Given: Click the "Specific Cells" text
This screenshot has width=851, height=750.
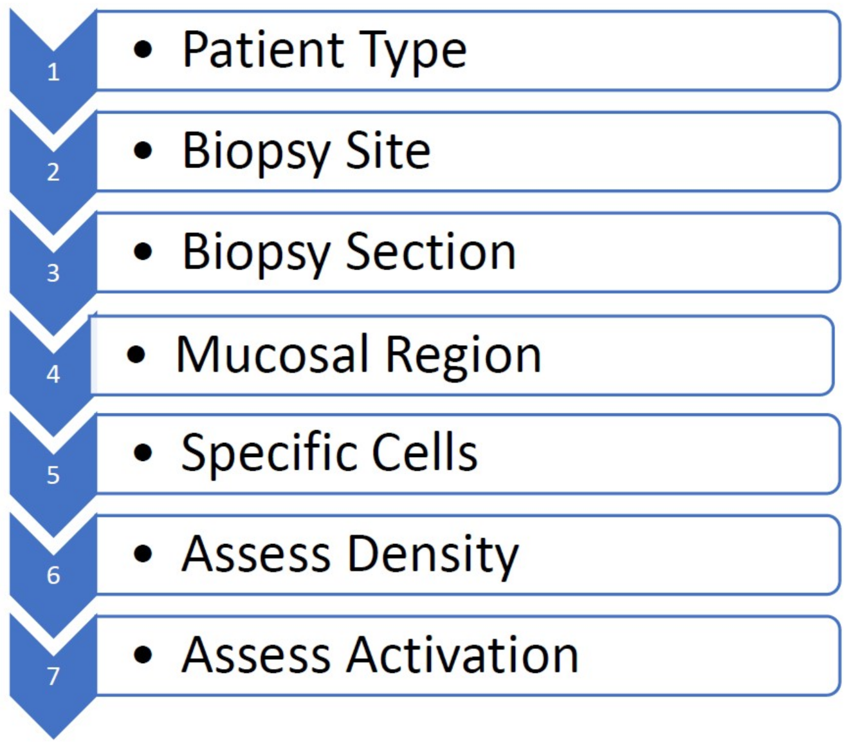Looking at the screenshot, I should [x=329, y=453].
